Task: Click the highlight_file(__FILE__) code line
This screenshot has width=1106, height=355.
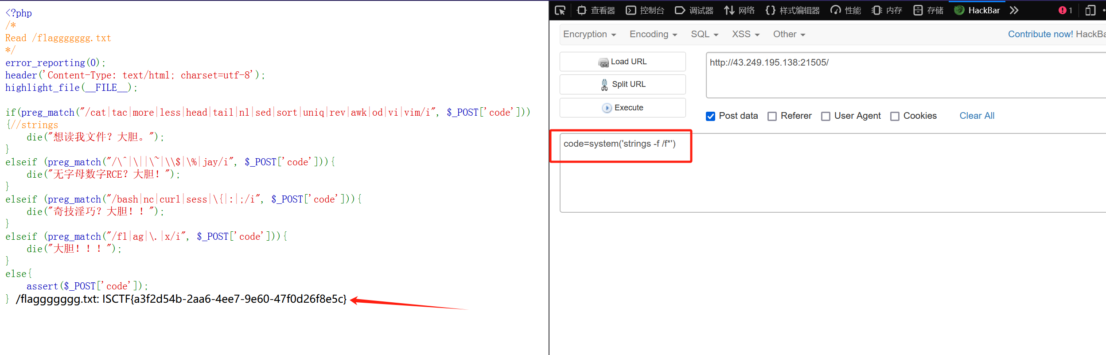Action: click(x=71, y=88)
